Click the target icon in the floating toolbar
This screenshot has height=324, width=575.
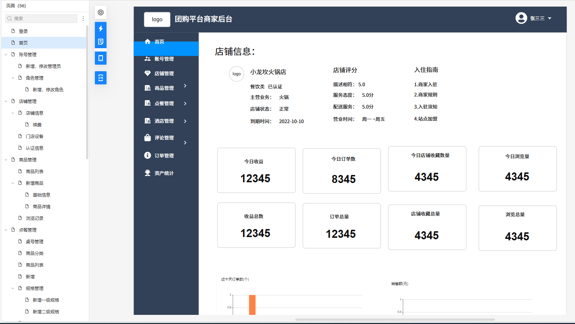point(101,12)
